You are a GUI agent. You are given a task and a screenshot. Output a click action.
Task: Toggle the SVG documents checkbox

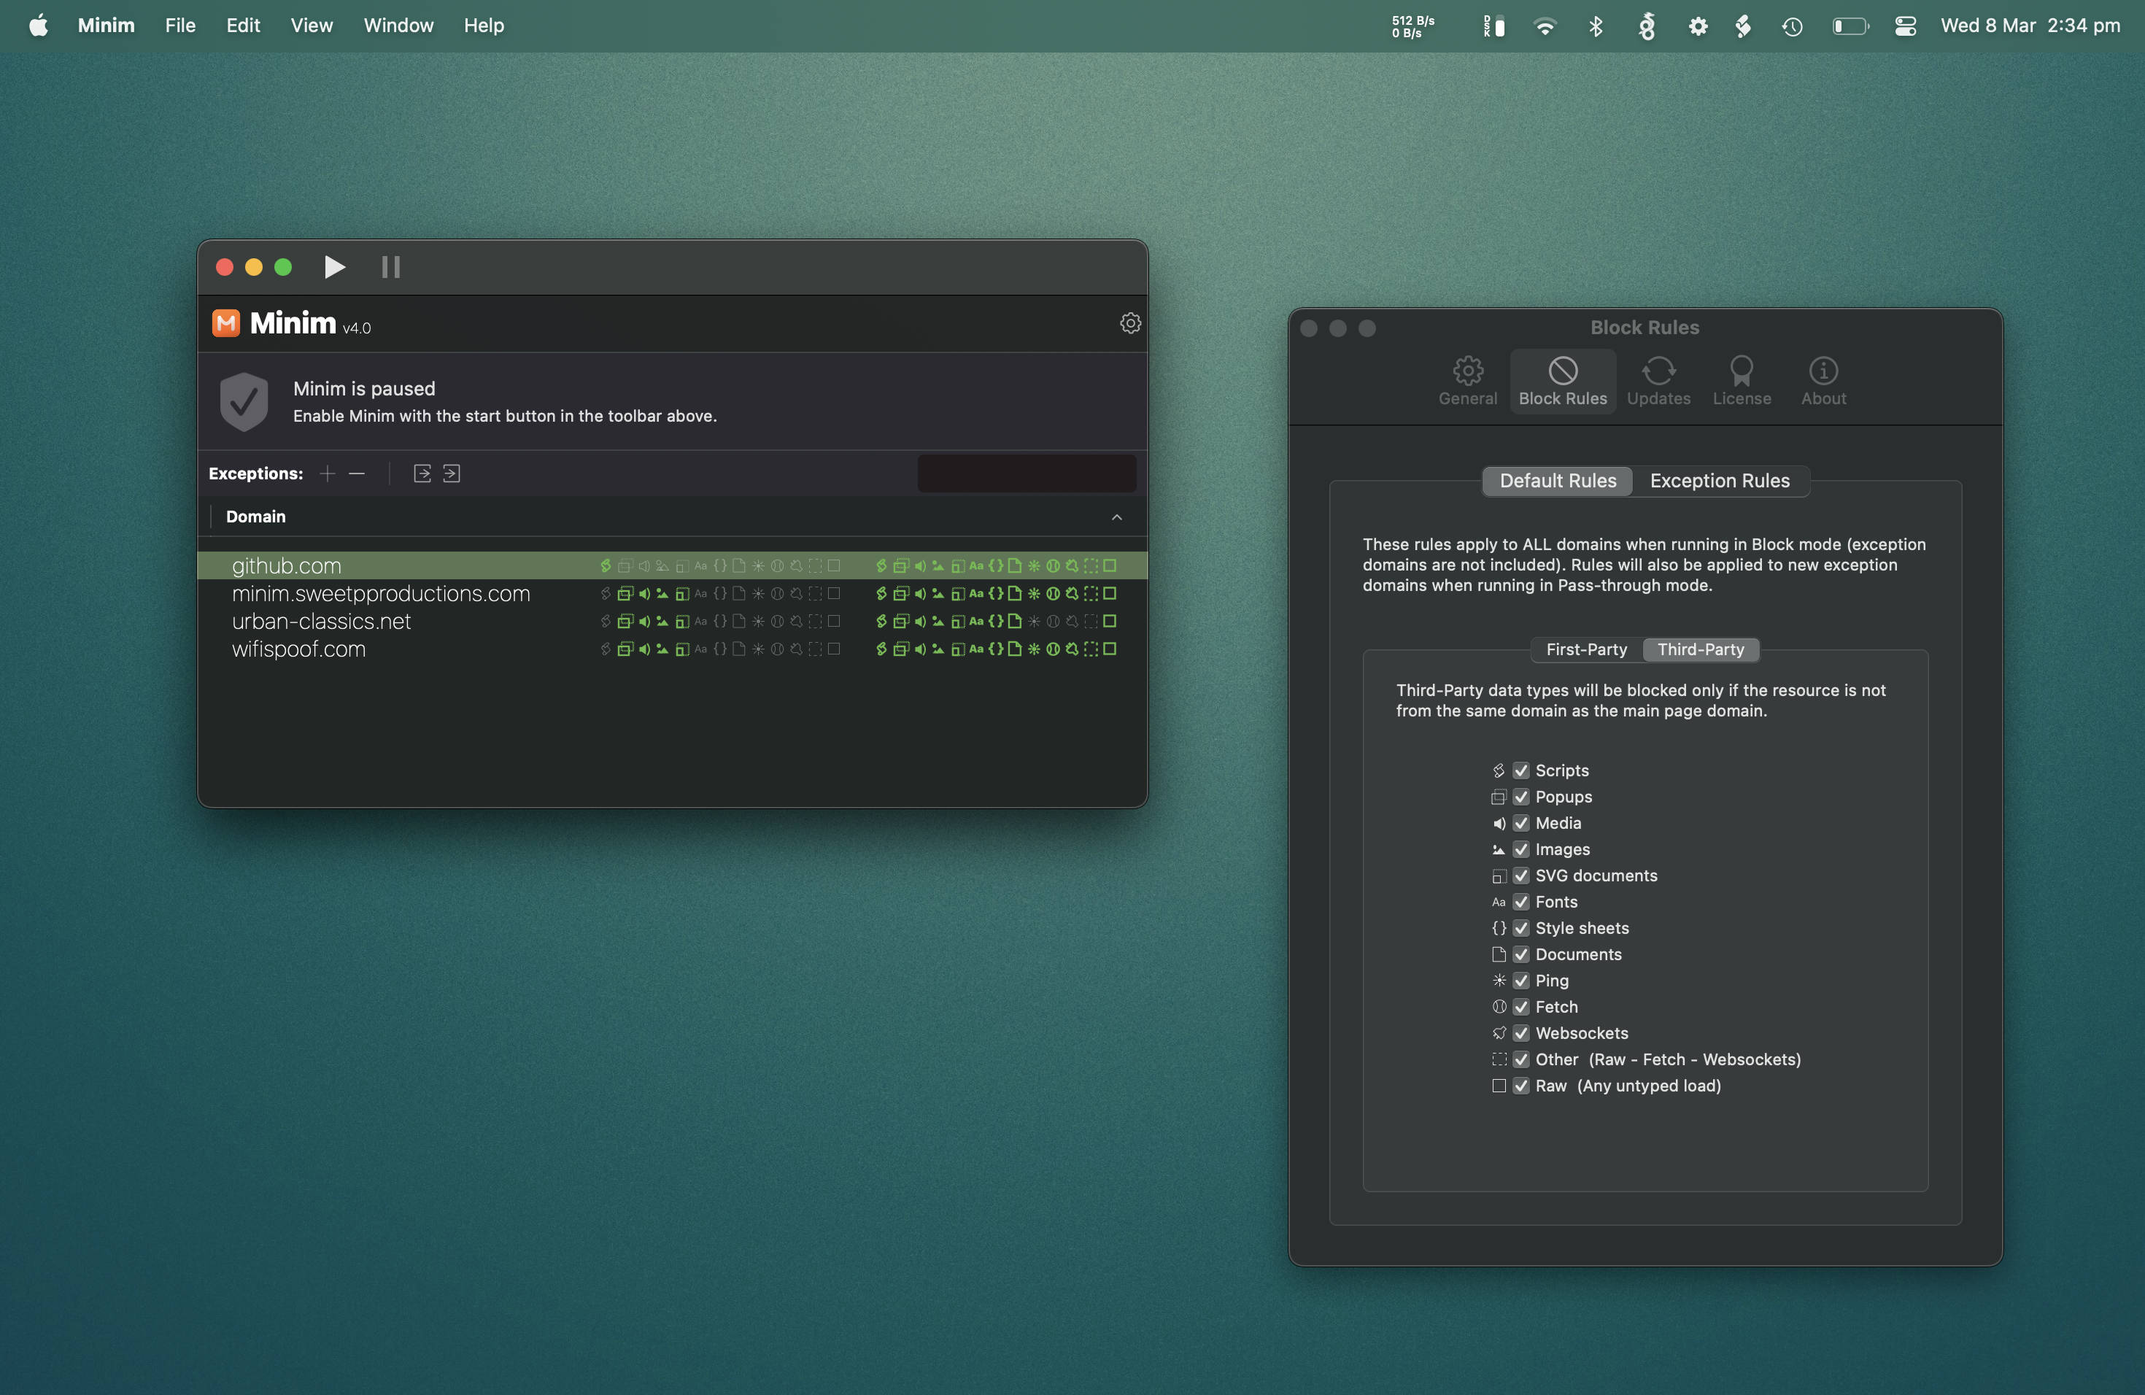[x=1521, y=875]
